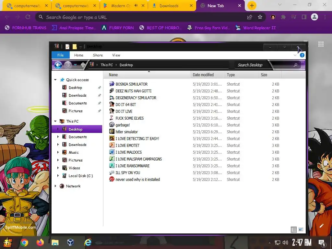The image size is (332, 249).
Task: Select the DO IT 64 BIT icon
Action: pyautogui.click(x=112, y=104)
